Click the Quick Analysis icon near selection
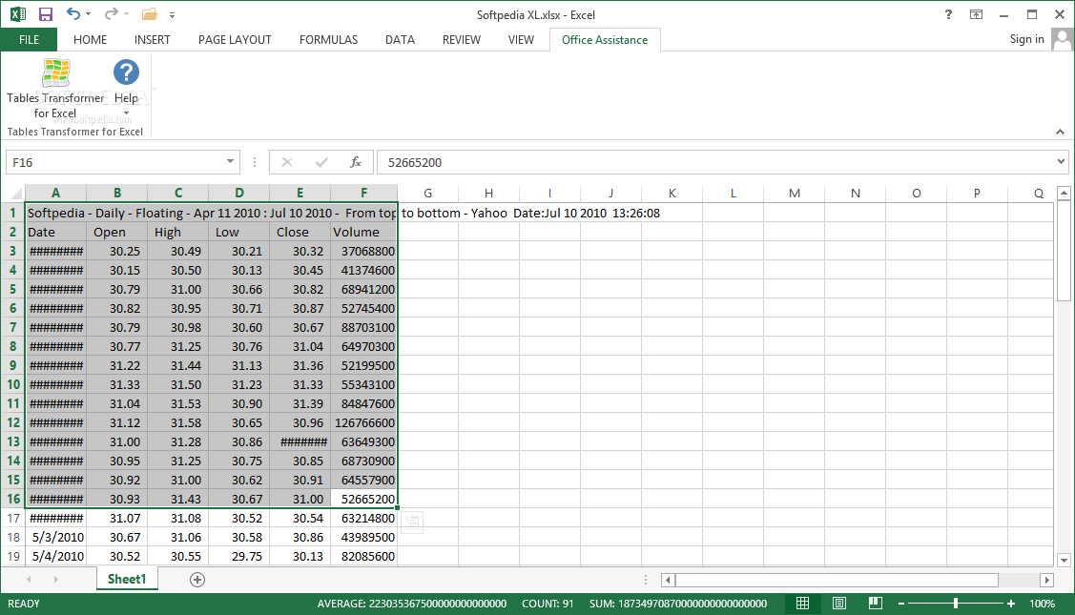This screenshot has height=615, width=1075. pos(411,523)
